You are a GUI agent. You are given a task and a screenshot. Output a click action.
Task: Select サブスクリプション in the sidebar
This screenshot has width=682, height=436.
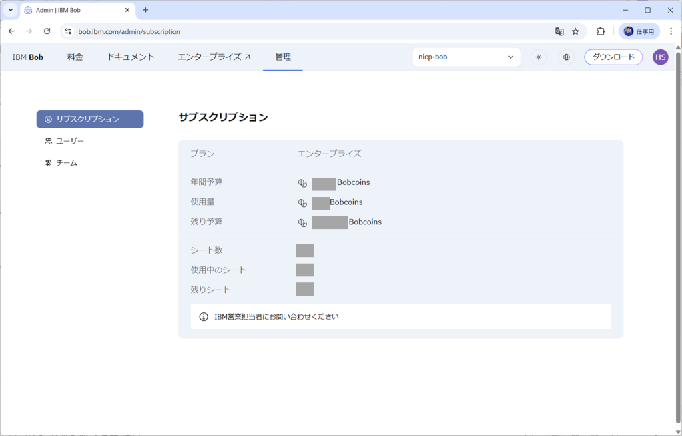pyautogui.click(x=90, y=119)
